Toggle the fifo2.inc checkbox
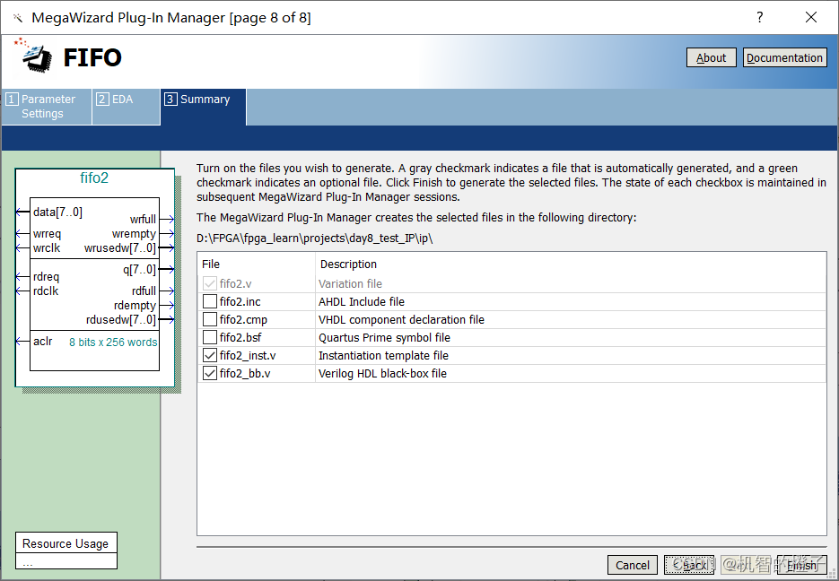The width and height of the screenshot is (839, 581). tap(210, 301)
